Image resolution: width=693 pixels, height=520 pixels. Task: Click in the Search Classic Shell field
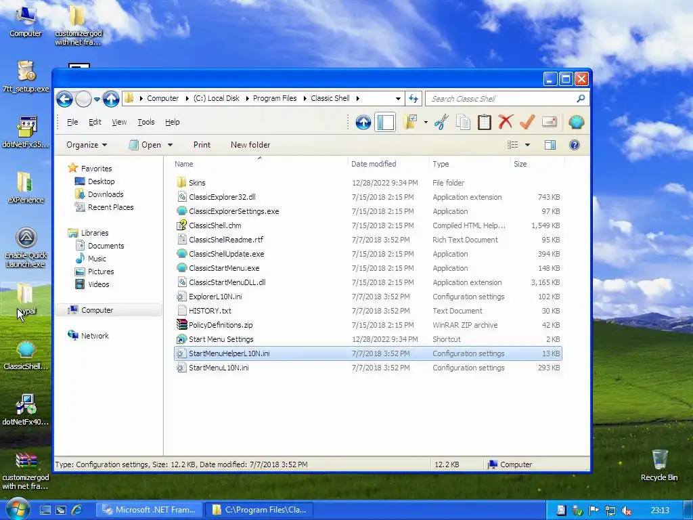coord(501,99)
